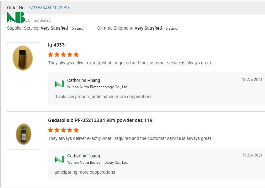Click the green NB buyer logo
The image size is (265, 188).
pos(16,18)
